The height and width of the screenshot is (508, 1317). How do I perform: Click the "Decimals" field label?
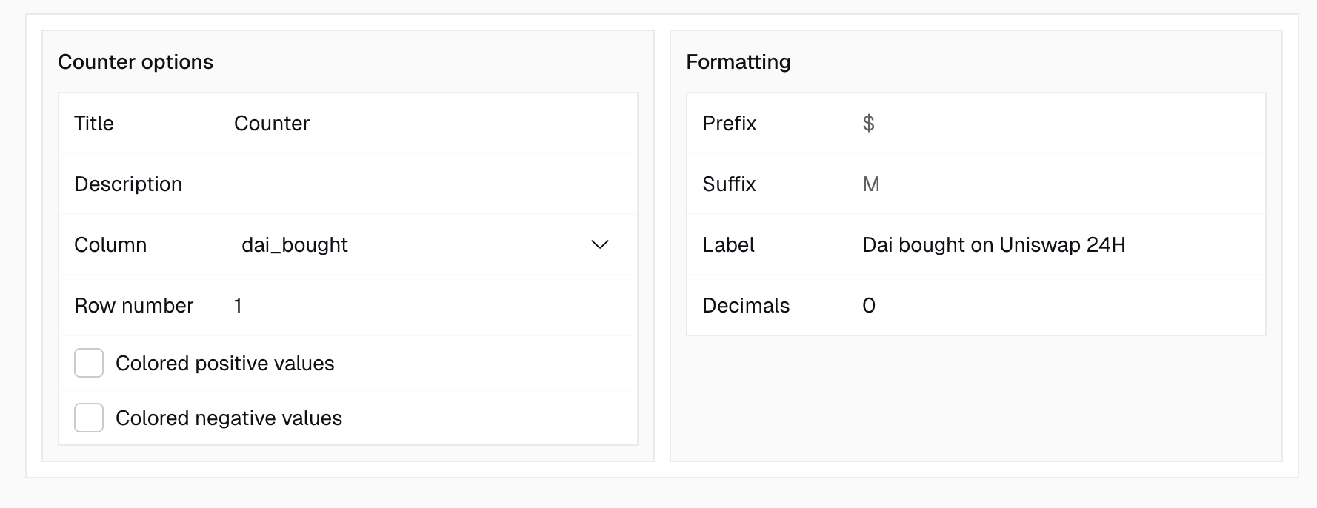coord(745,305)
